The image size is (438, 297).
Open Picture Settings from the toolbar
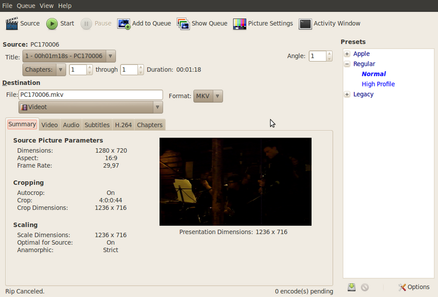click(239, 24)
